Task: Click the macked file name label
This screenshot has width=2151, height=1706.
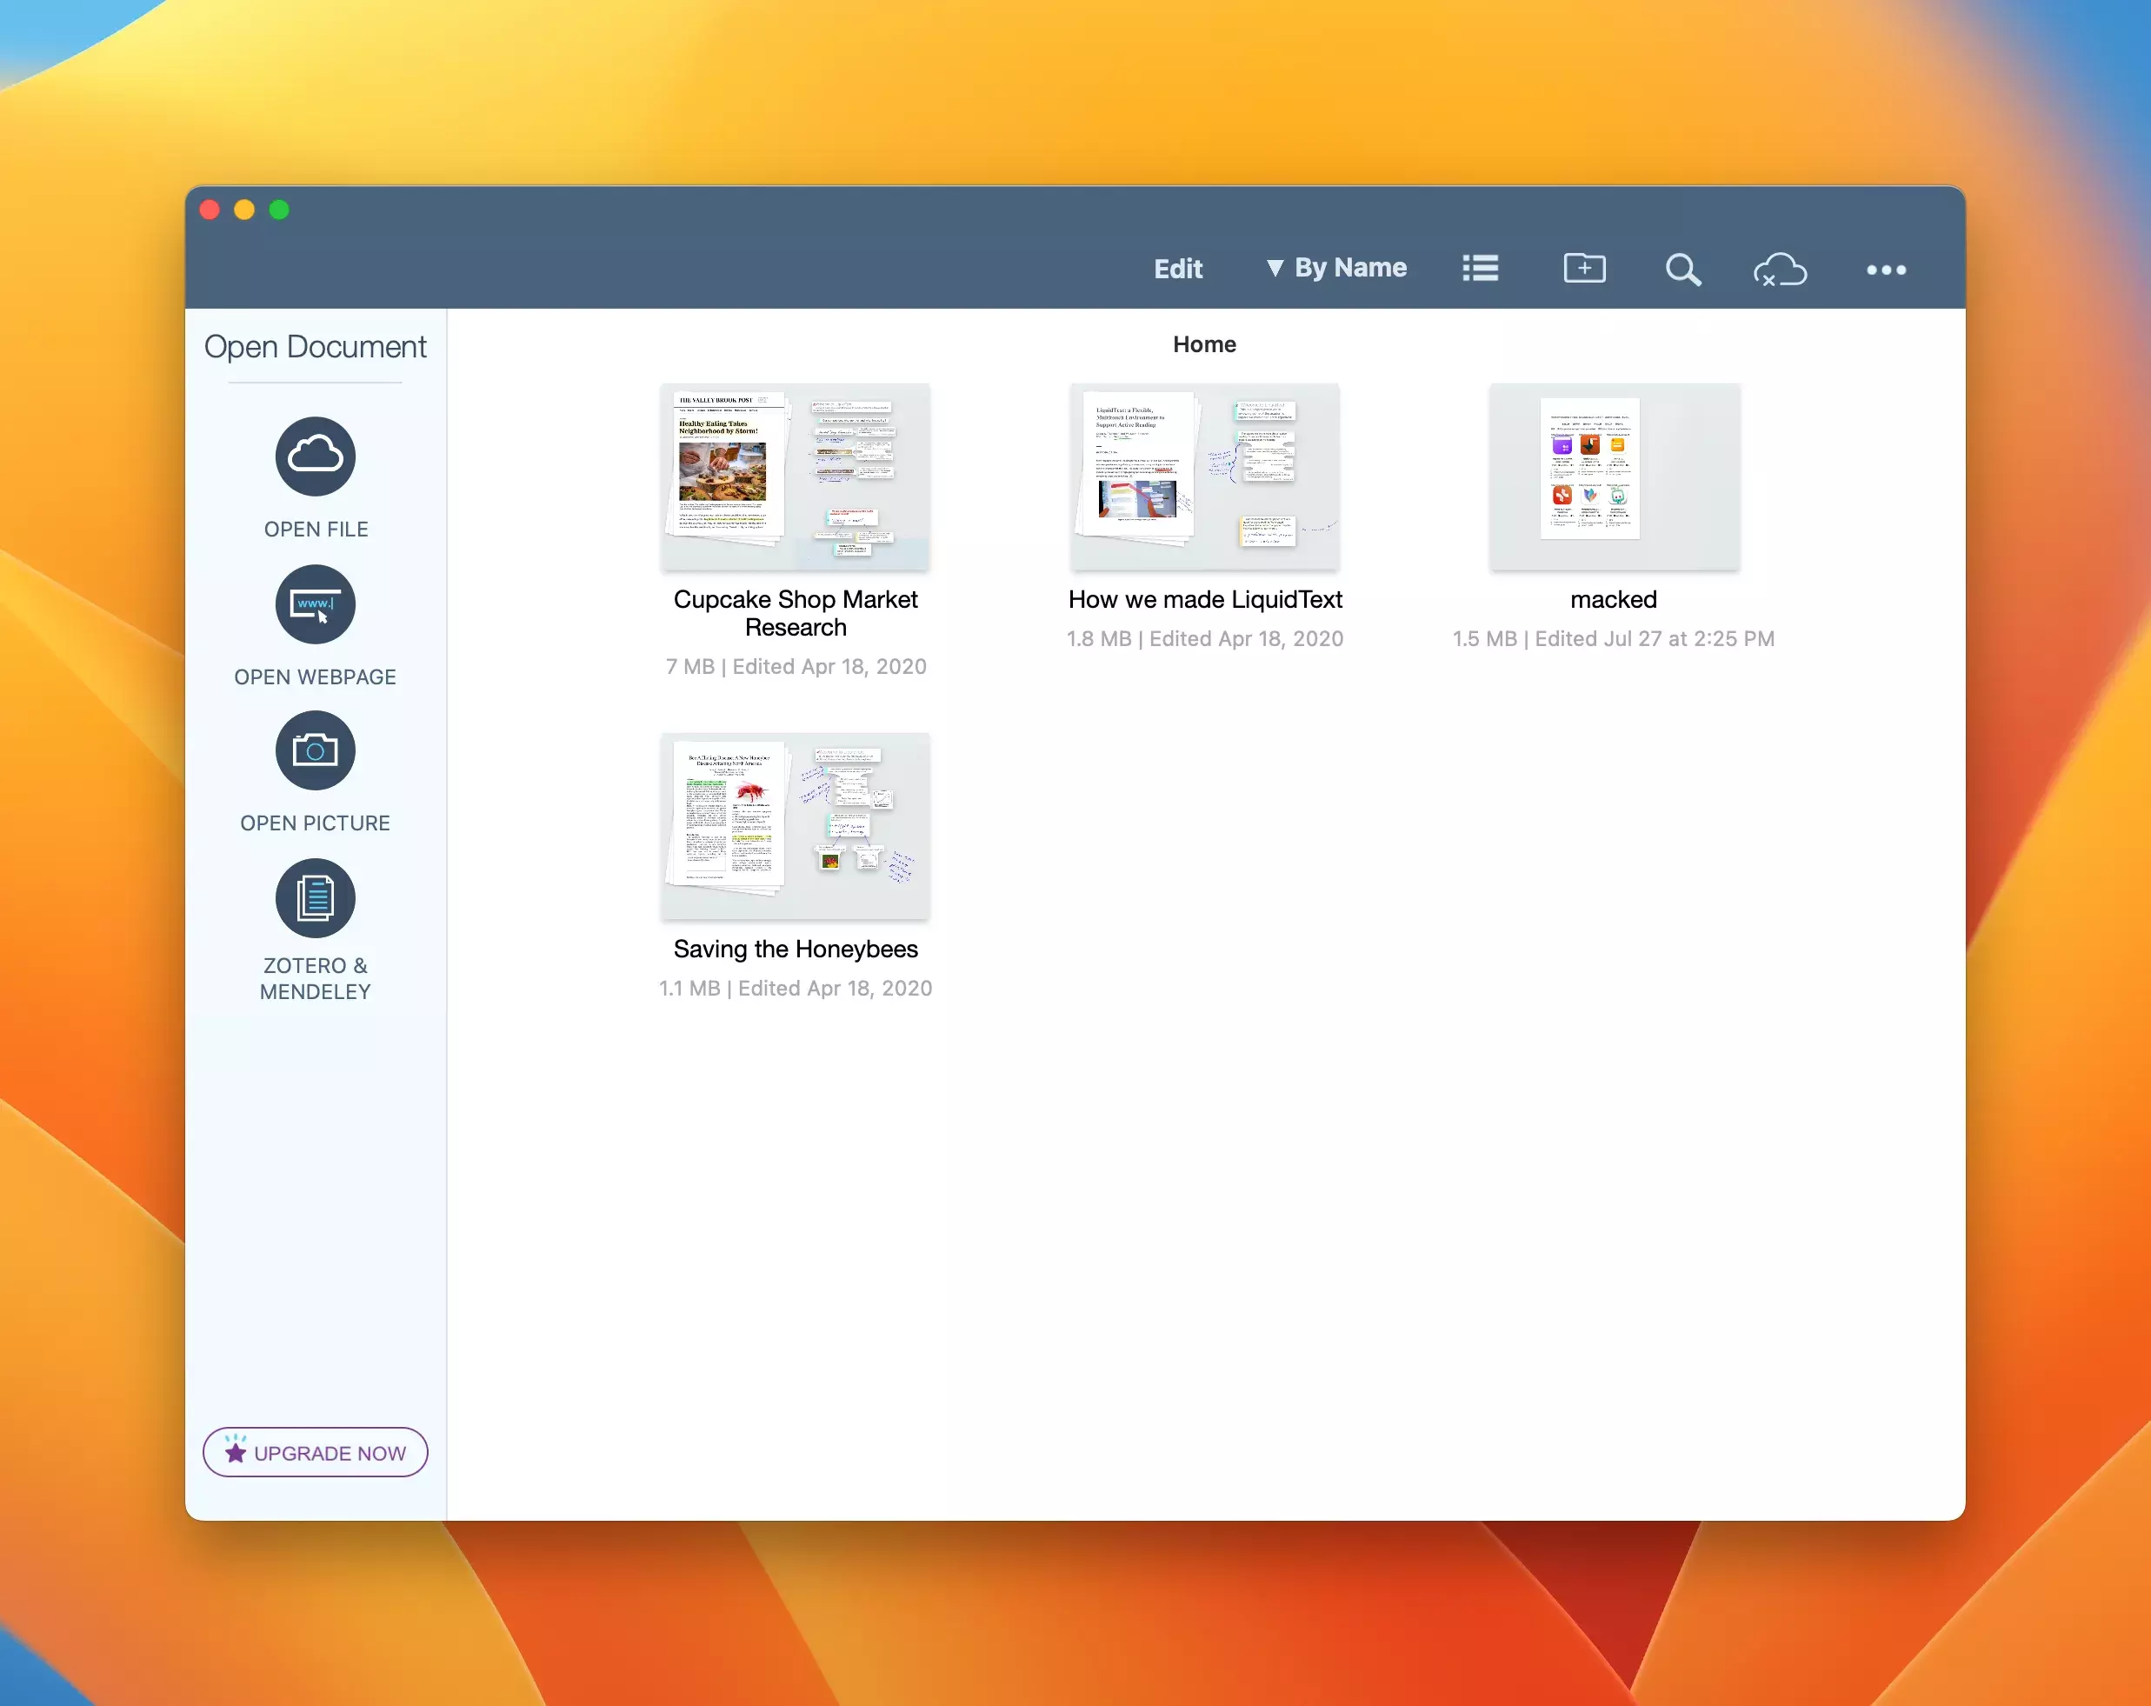Action: pyautogui.click(x=1614, y=600)
